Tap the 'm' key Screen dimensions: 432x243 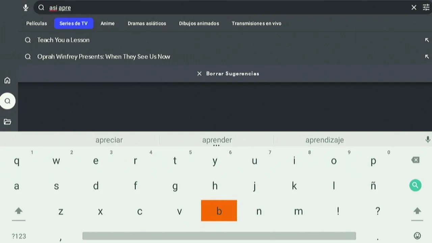(298, 211)
